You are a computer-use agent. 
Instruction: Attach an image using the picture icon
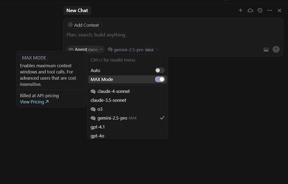pyautogui.click(x=266, y=50)
